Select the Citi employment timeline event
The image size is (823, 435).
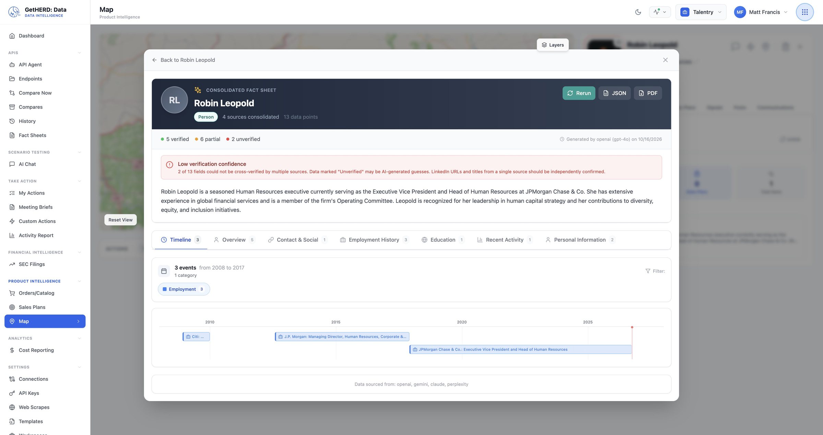pos(196,337)
